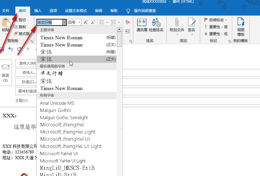260x176 pixels.
Task: Select highlighted 宋体 (正文) font
Action: [77, 59]
